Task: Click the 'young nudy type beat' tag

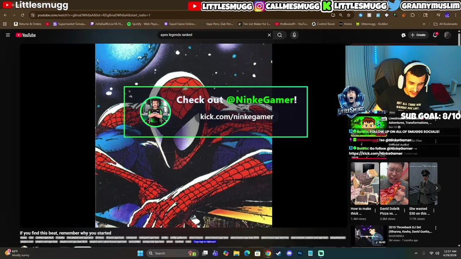Action: 153,242
